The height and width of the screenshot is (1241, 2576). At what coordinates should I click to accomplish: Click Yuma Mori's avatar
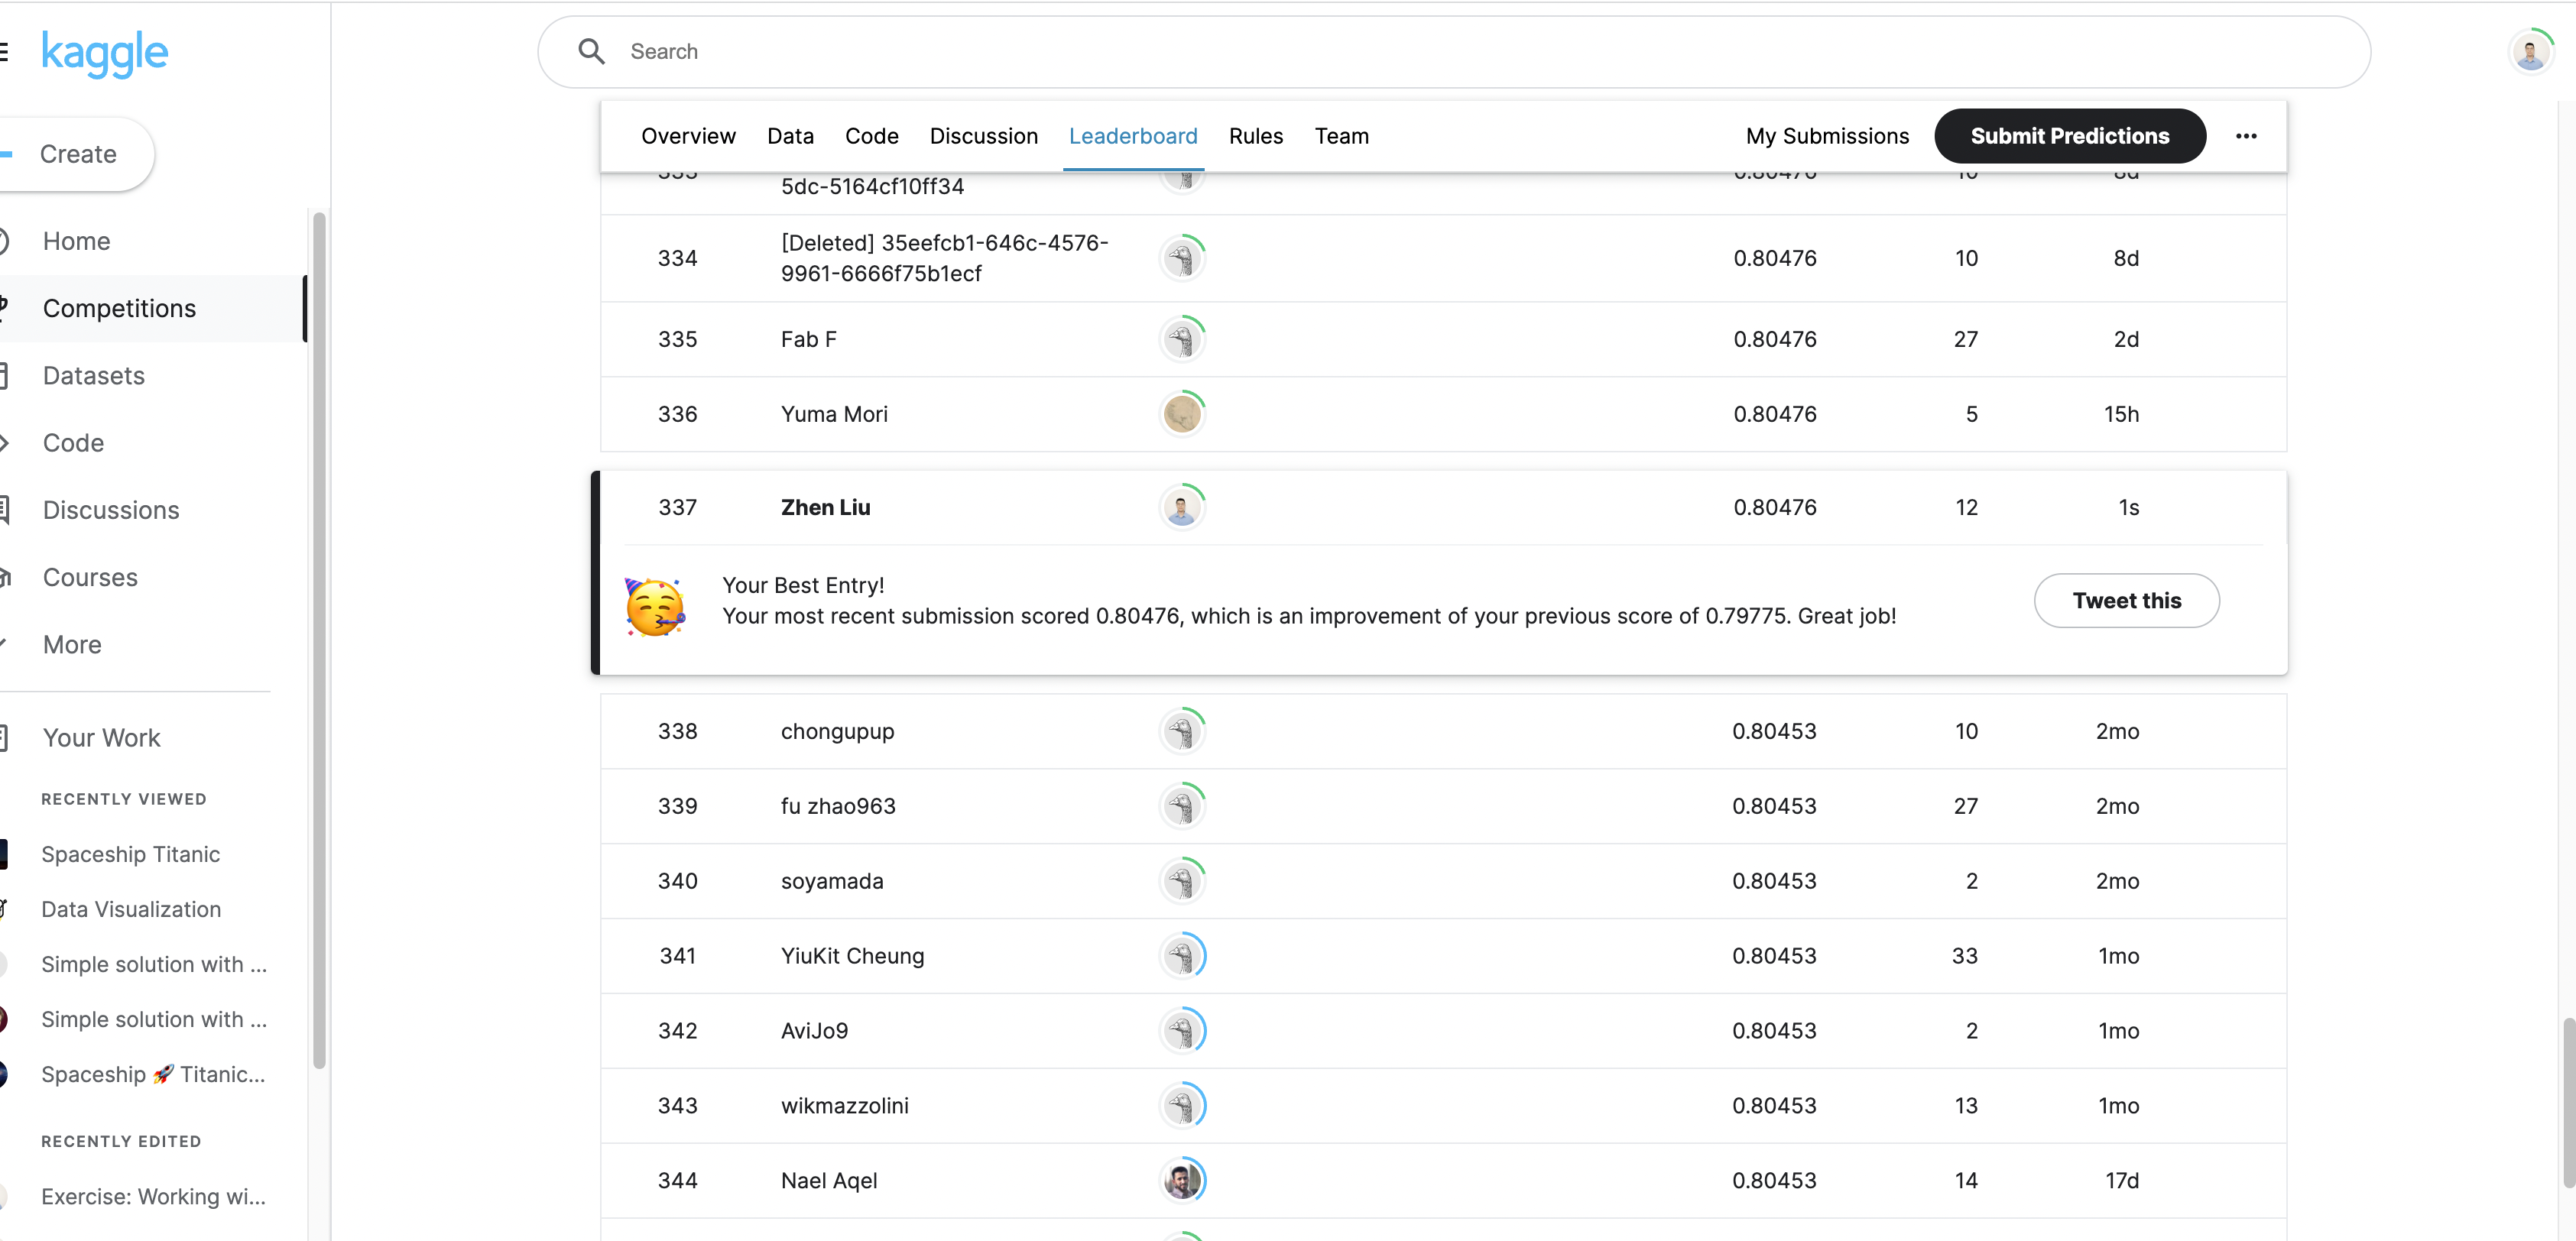1182,413
